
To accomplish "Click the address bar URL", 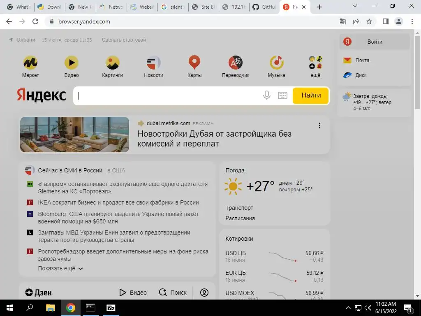I will [84, 21].
